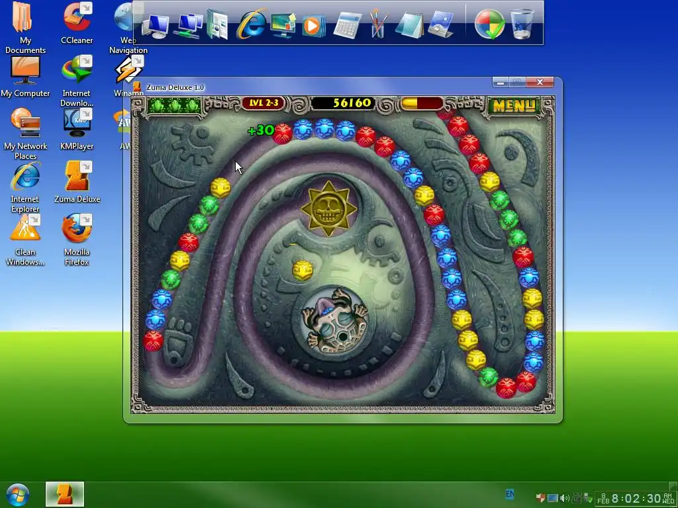Viewport: 678px width, 508px height.
Task: Click the +30 bonus points text
Action: click(261, 130)
